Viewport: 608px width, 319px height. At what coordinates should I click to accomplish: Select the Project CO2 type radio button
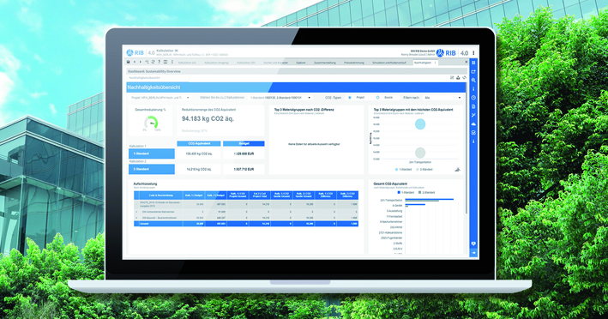pyautogui.click(x=350, y=98)
